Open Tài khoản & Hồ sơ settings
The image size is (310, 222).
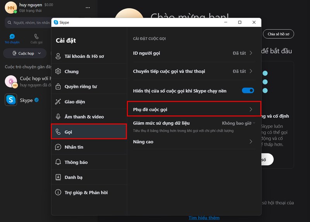tap(89, 56)
